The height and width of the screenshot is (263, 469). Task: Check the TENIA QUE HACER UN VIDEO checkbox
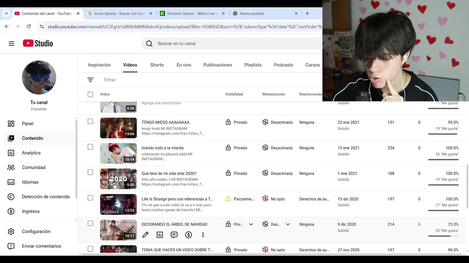[91, 249]
